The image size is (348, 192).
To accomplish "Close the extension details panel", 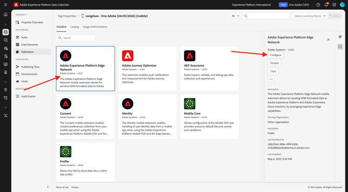I will pos(329,39).
